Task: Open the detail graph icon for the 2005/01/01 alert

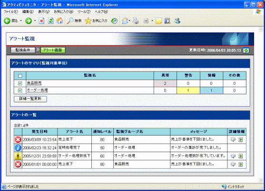Action: [240, 164]
